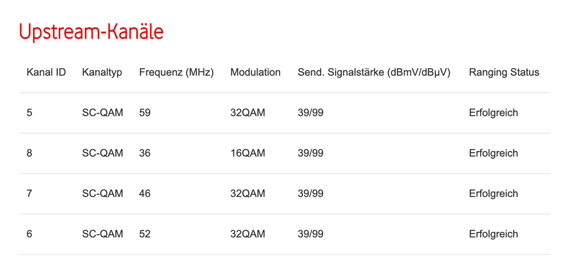Click the Upstream-Kanäle heading
582x279 pixels.
pyautogui.click(x=91, y=32)
